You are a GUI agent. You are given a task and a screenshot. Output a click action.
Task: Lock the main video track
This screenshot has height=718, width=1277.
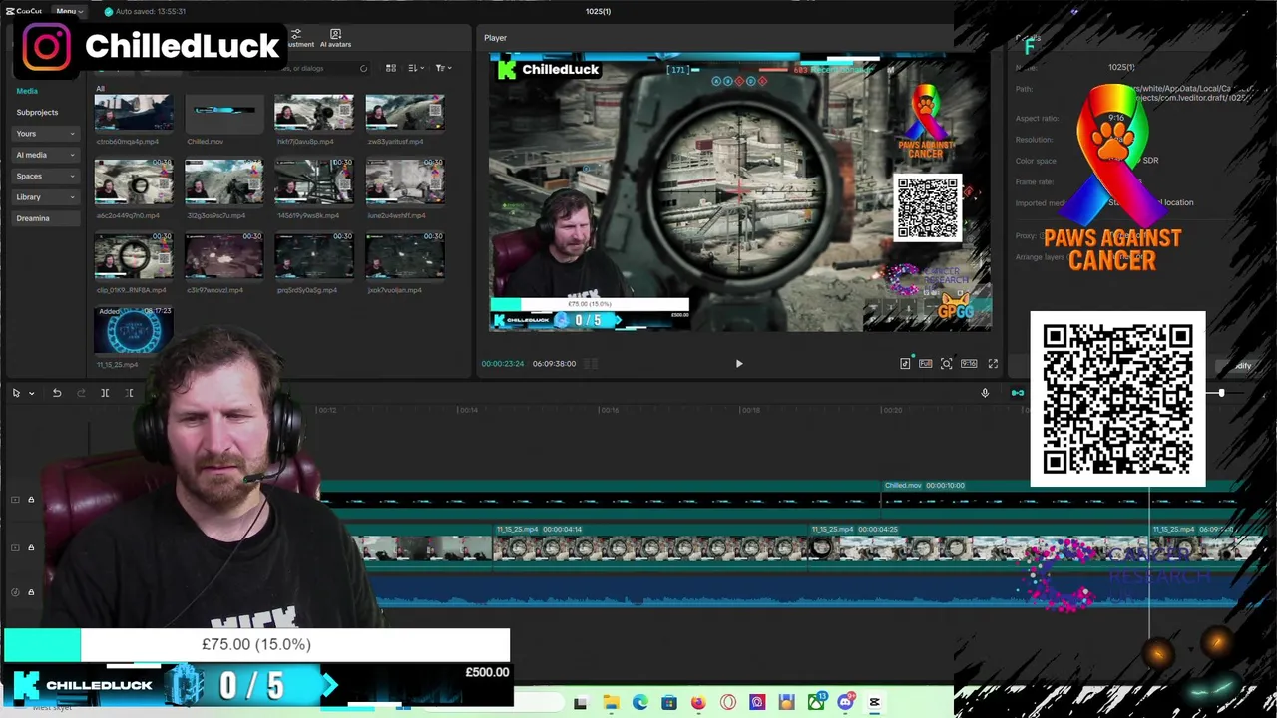tap(31, 547)
